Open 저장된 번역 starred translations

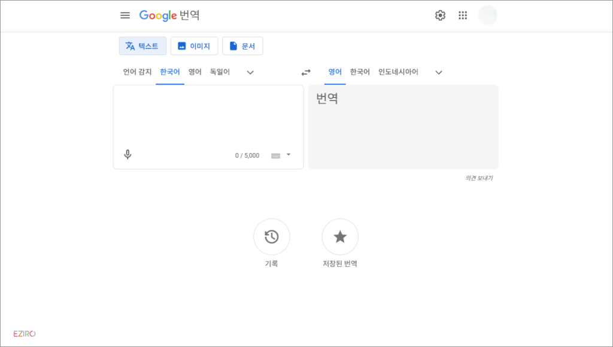(340, 237)
